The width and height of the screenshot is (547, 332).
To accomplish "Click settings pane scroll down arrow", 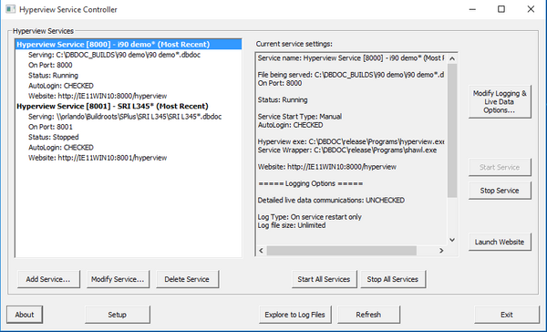I will 452,240.
